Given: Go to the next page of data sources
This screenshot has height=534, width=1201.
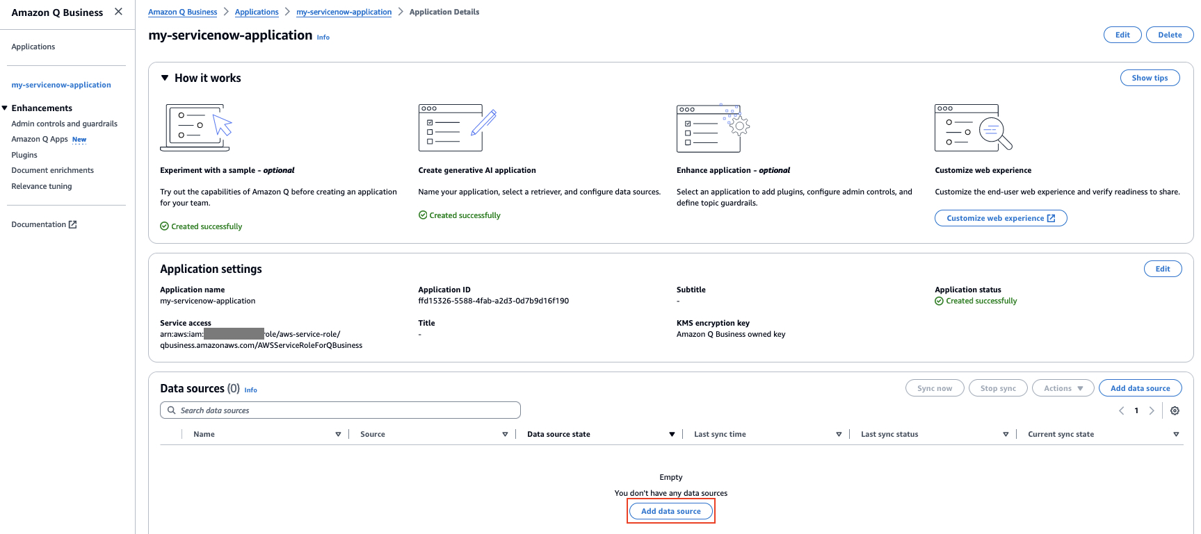Looking at the screenshot, I should coord(1152,410).
